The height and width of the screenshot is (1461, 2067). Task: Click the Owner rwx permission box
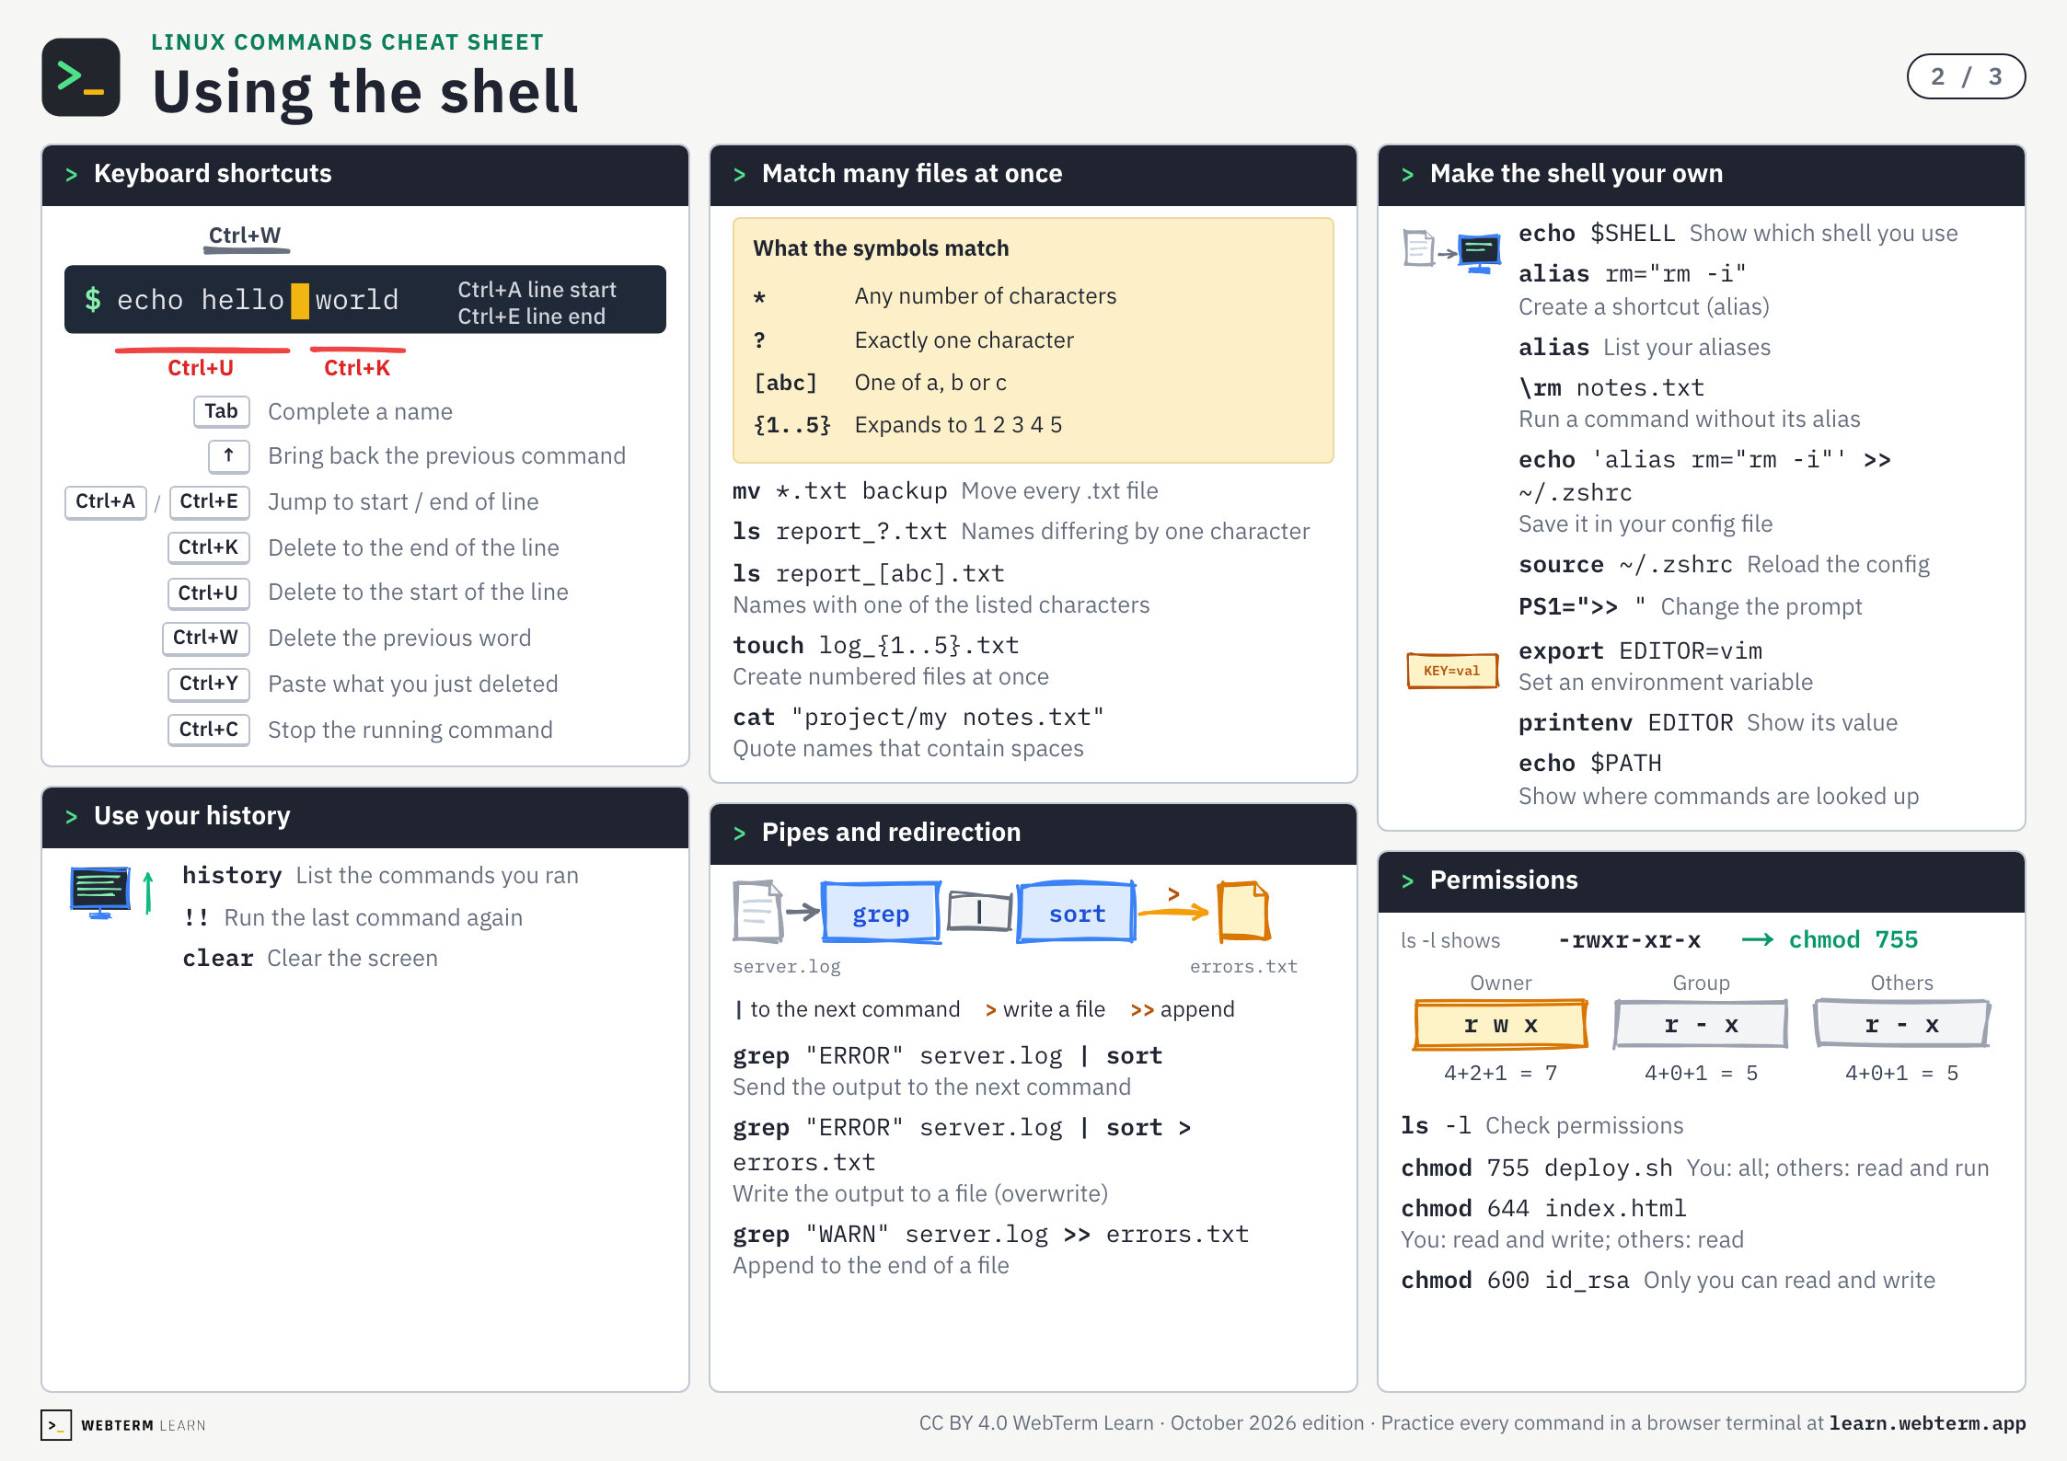1501,1025
